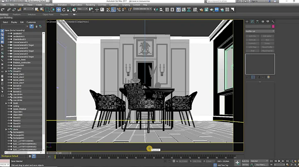Open Create Selection Set dropdown
Viewport: 299px width, 167px height.
click(x=142, y=9)
